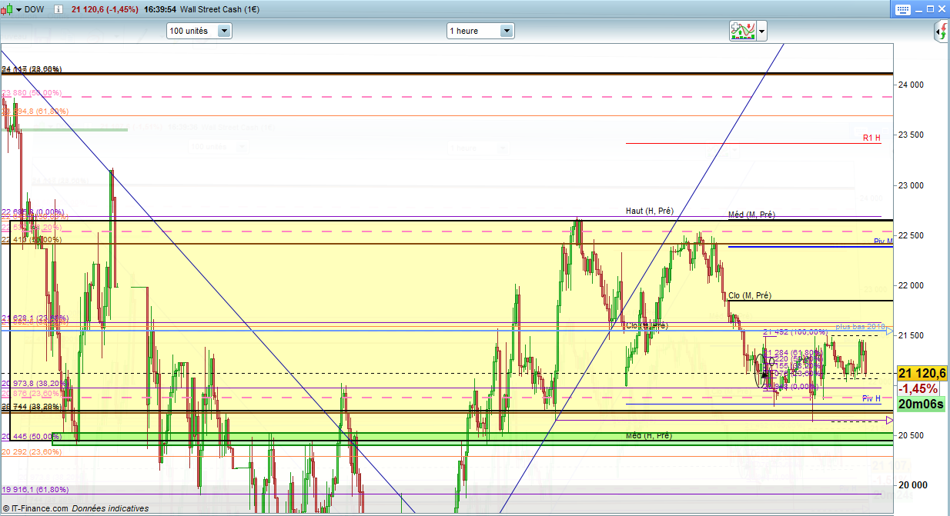Screen dimensions: 950x516
Task: Click the 21 492 (100,00%) Fibonacci label
Action: tap(795, 332)
